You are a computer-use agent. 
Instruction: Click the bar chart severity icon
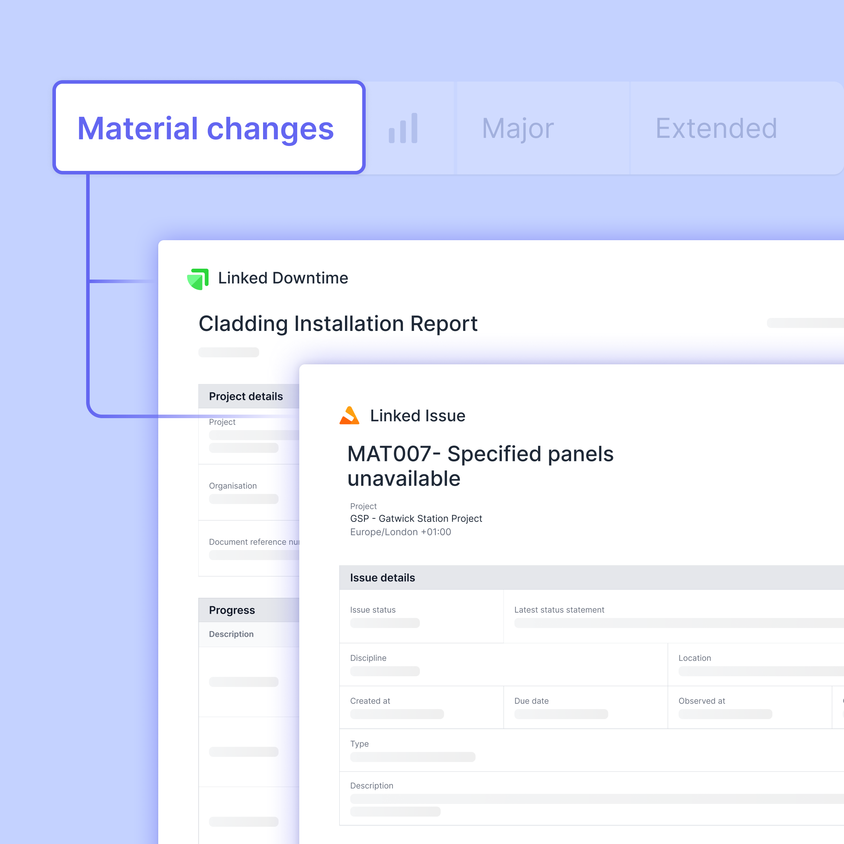[x=403, y=128]
